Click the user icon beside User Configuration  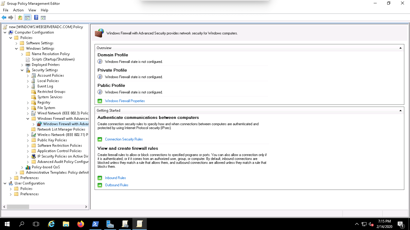coord(11,183)
